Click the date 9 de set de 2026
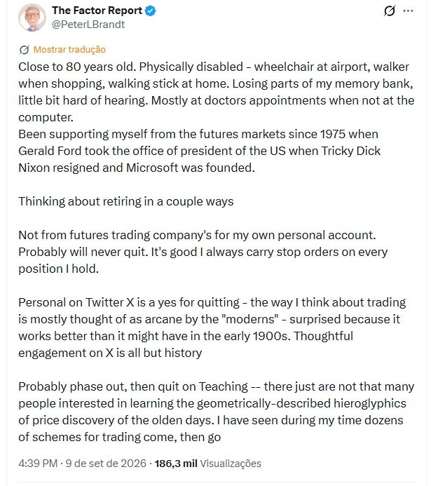The width and height of the screenshot is (431, 486). coord(106,464)
